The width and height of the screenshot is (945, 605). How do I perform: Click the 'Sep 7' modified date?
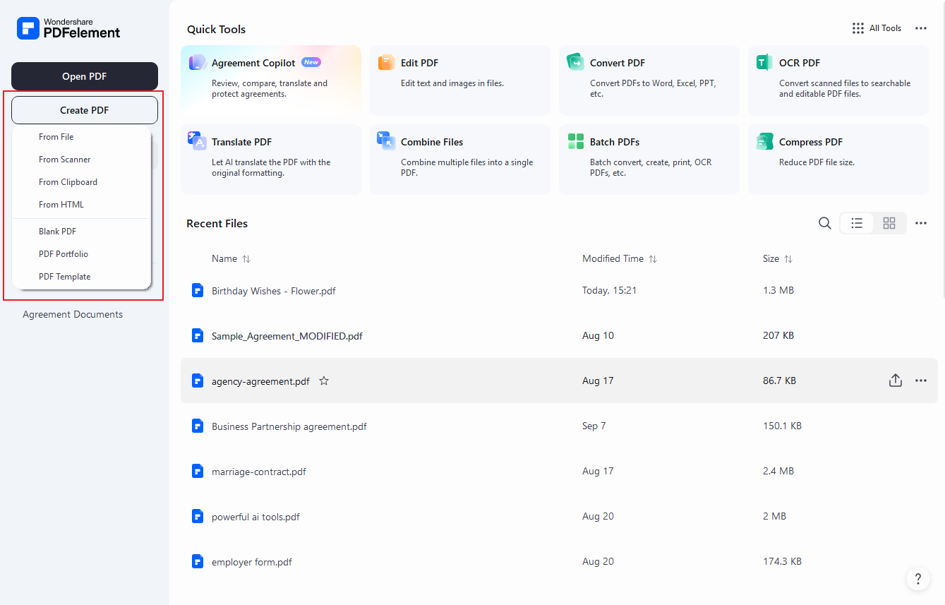point(594,426)
